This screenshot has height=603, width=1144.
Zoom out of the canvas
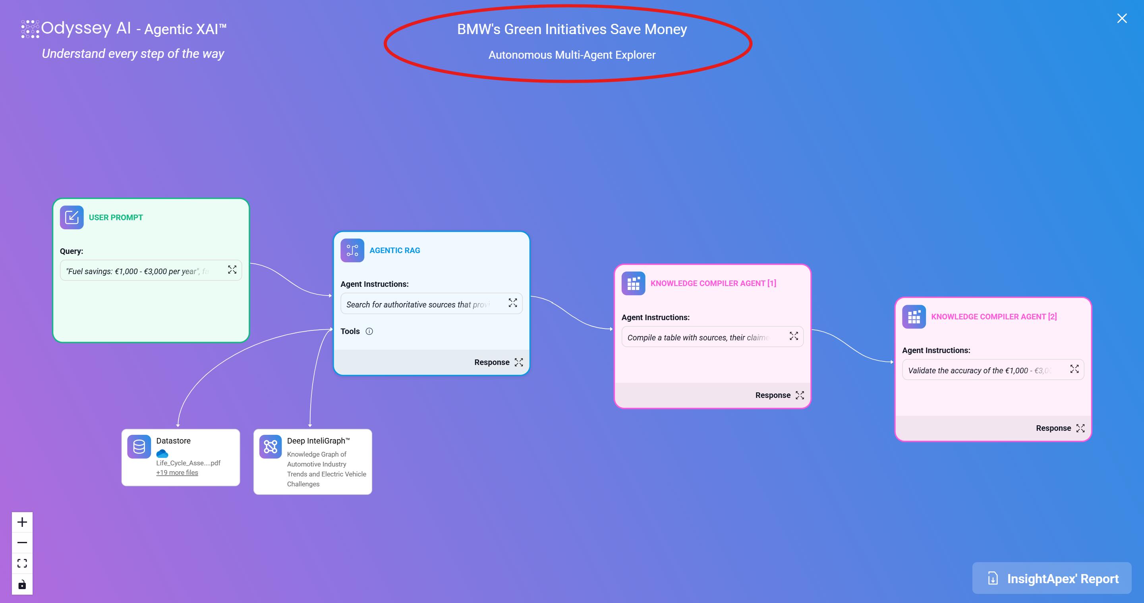click(22, 542)
